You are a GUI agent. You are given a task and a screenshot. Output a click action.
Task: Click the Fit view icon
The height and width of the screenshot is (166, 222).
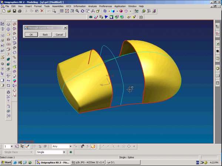(62, 11)
